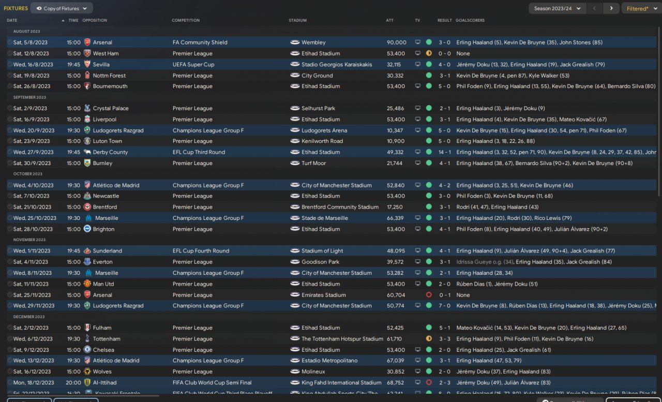Click the Sunderland club badge
The height and width of the screenshot is (402, 662).
[x=87, y=251]
